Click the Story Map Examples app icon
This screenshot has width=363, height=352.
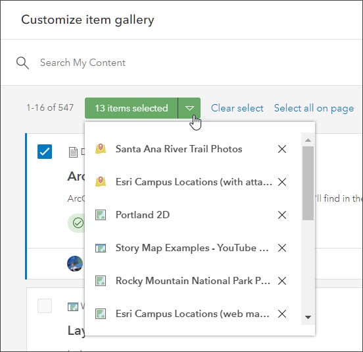[101, 248]
